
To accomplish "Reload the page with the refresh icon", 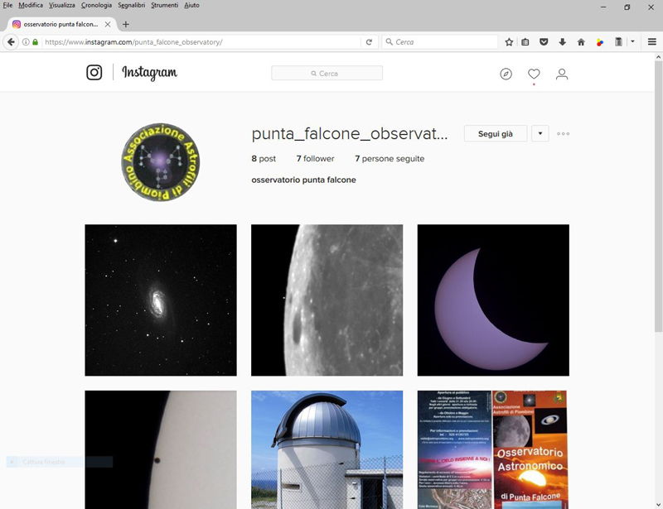I will tap(369, 42).
